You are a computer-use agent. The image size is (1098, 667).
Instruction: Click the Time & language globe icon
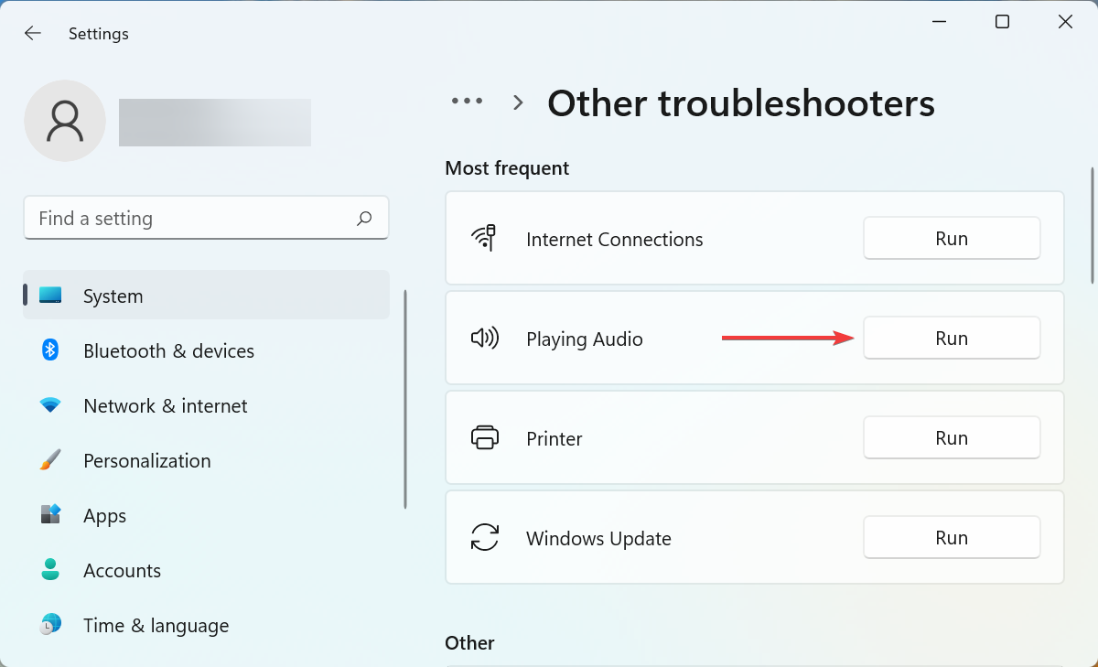click(x=50, y=624)
